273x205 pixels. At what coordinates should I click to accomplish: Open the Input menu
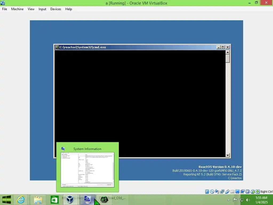tap(42, 9)
